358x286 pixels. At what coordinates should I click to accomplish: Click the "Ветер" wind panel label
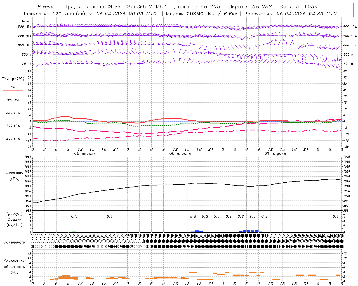pos(26,21)
